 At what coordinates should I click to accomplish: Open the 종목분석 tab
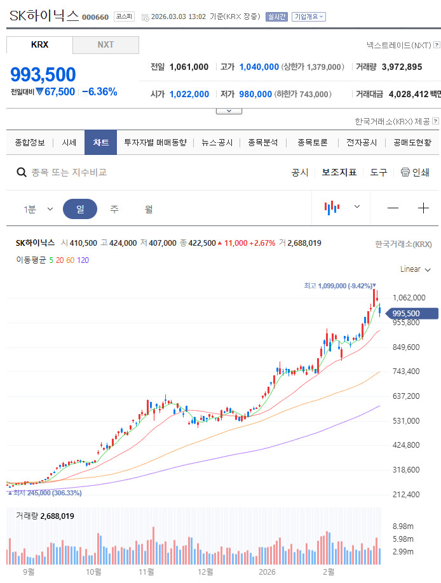(x=262, y=142)
